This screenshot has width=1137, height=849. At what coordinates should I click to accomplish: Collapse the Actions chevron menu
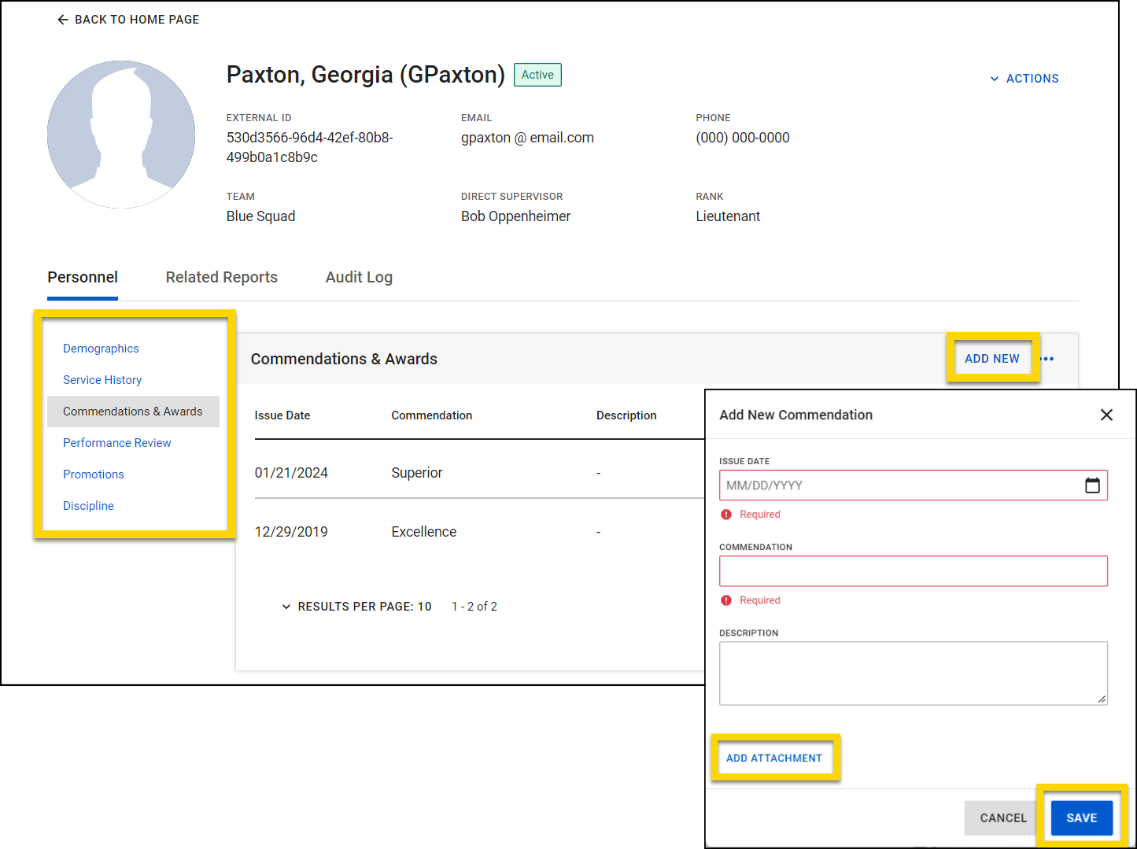tap(995, 78)
